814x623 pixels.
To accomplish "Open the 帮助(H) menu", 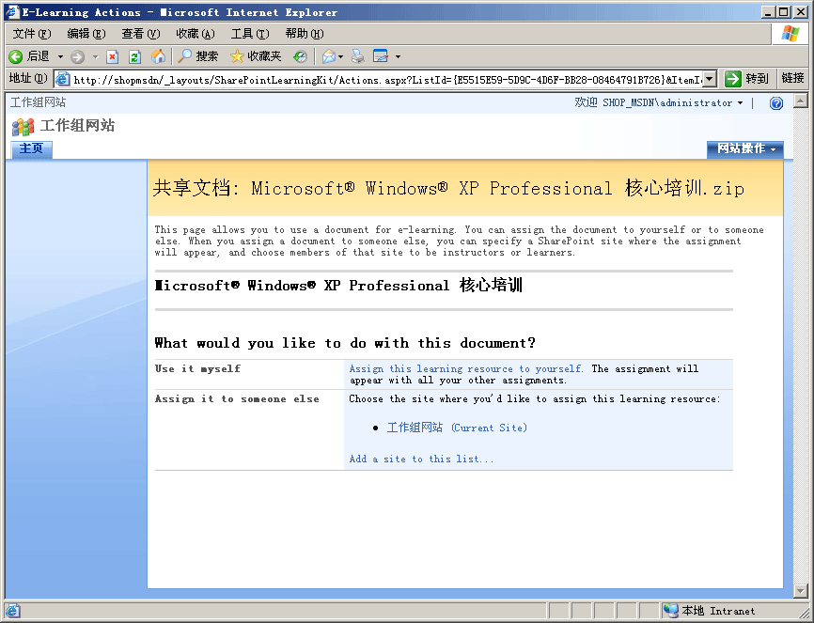I will click(305, 34).
